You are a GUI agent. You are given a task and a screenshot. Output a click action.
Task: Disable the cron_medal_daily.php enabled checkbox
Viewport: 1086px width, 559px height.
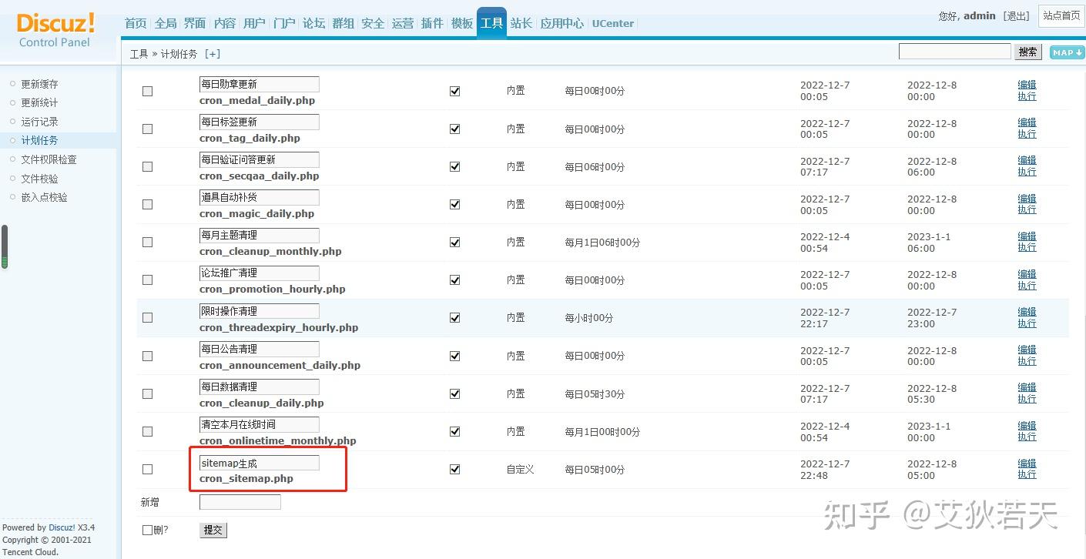pos(454,91)
